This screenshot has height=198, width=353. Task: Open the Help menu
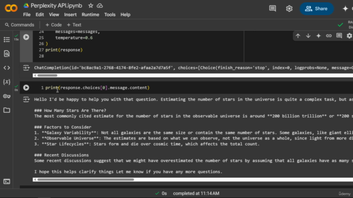(125, 15)
